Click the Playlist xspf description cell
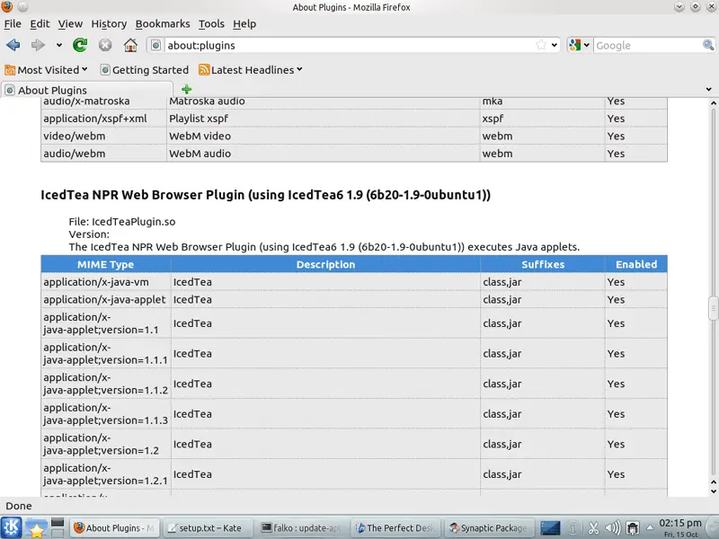719x539 pixels. click(x=323, y=119)
